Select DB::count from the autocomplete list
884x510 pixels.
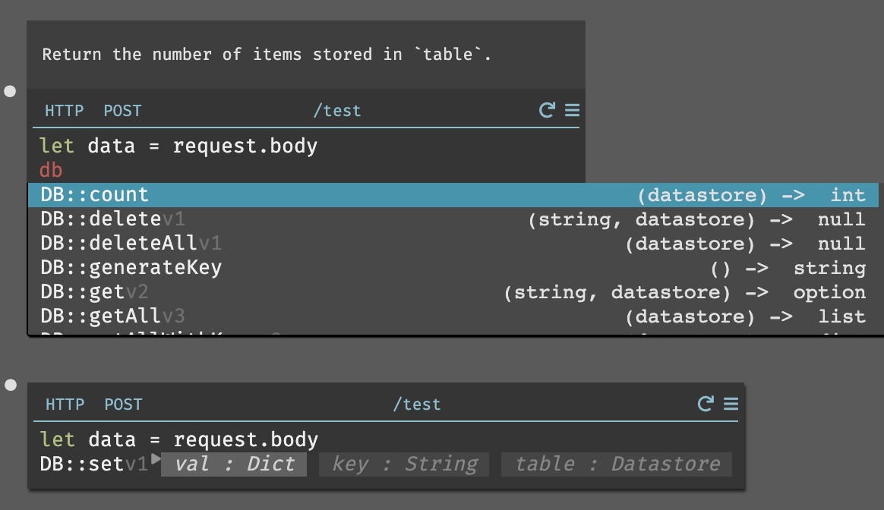click(x=95, y=195)
